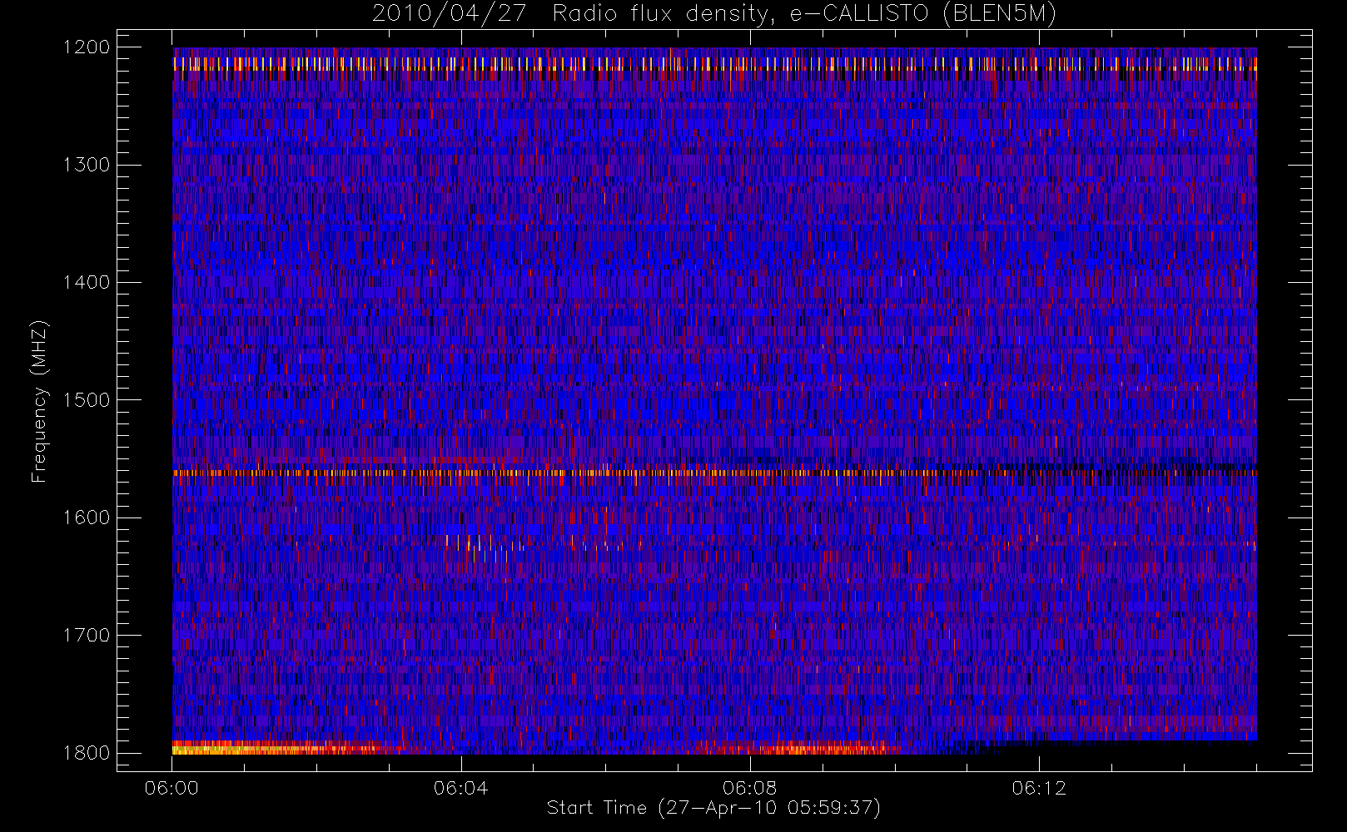Select the 1700 frequency tick label
The width and height of the screenshot is (1347, 832).
[87, 636]
